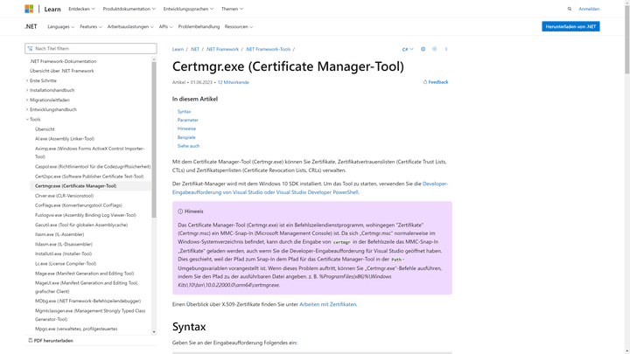Open the Entwicklungssprachen dropdown
The image size is (630, 354).
(188, 9)
